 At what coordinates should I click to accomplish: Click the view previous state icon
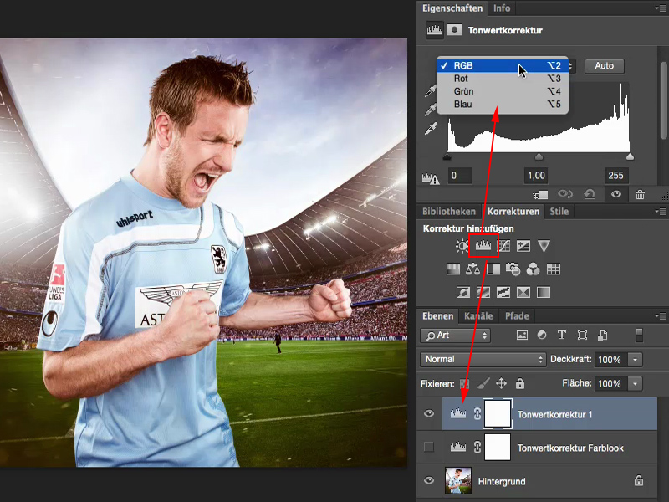[x=565, y=195]
